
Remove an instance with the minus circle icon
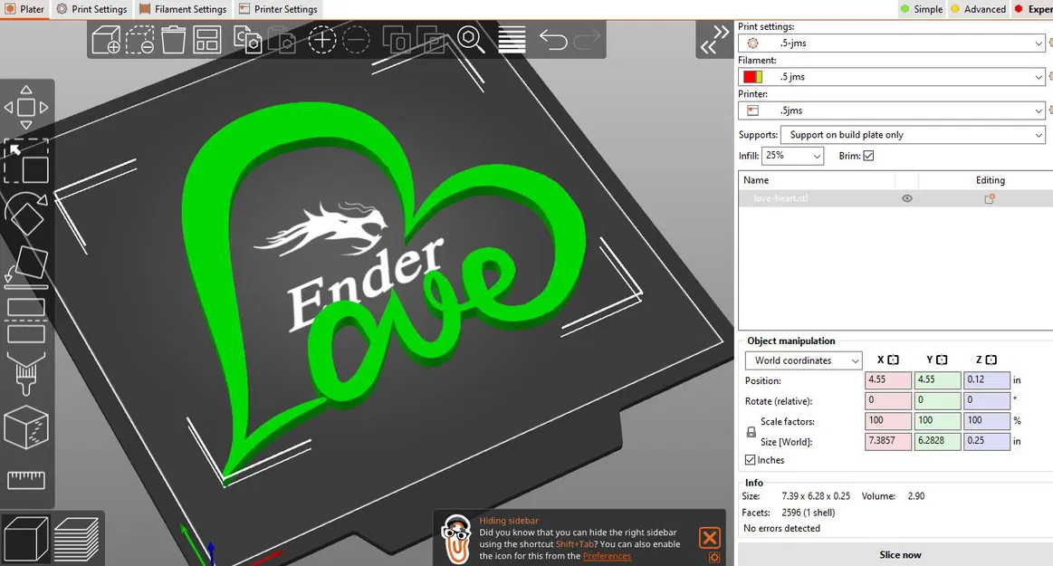pos(356,40)
